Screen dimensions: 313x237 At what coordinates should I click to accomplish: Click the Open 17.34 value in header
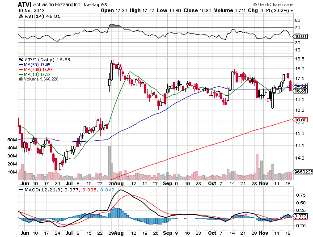click(114, 10)
